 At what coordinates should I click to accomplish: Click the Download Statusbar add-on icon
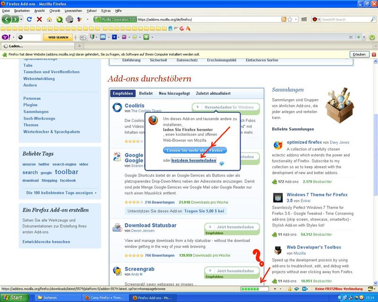tap(117, 227)
